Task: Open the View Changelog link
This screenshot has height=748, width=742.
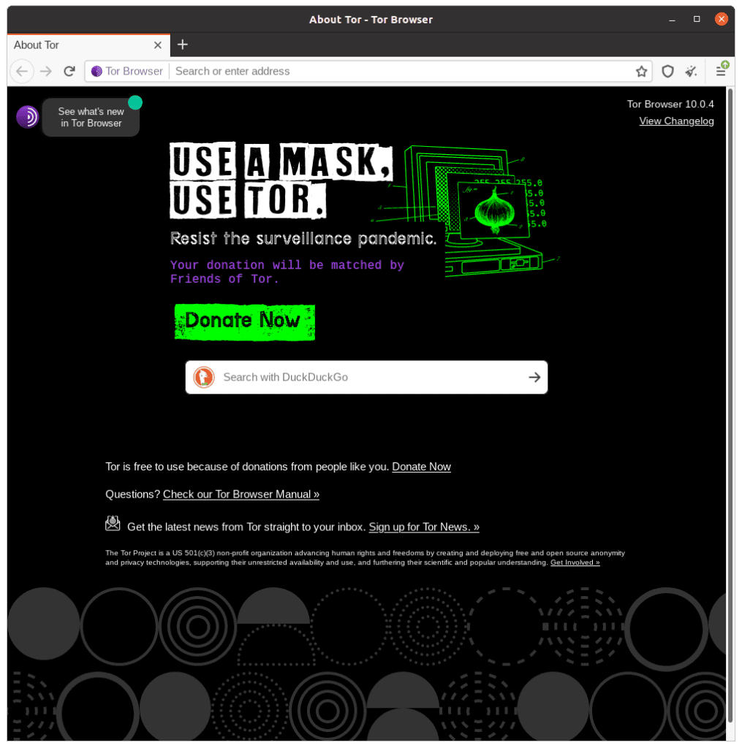Action: (x=676, y=121)
